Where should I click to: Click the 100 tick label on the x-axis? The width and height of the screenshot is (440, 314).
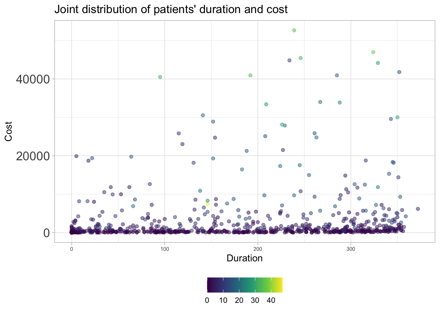[x=165, y=249]
